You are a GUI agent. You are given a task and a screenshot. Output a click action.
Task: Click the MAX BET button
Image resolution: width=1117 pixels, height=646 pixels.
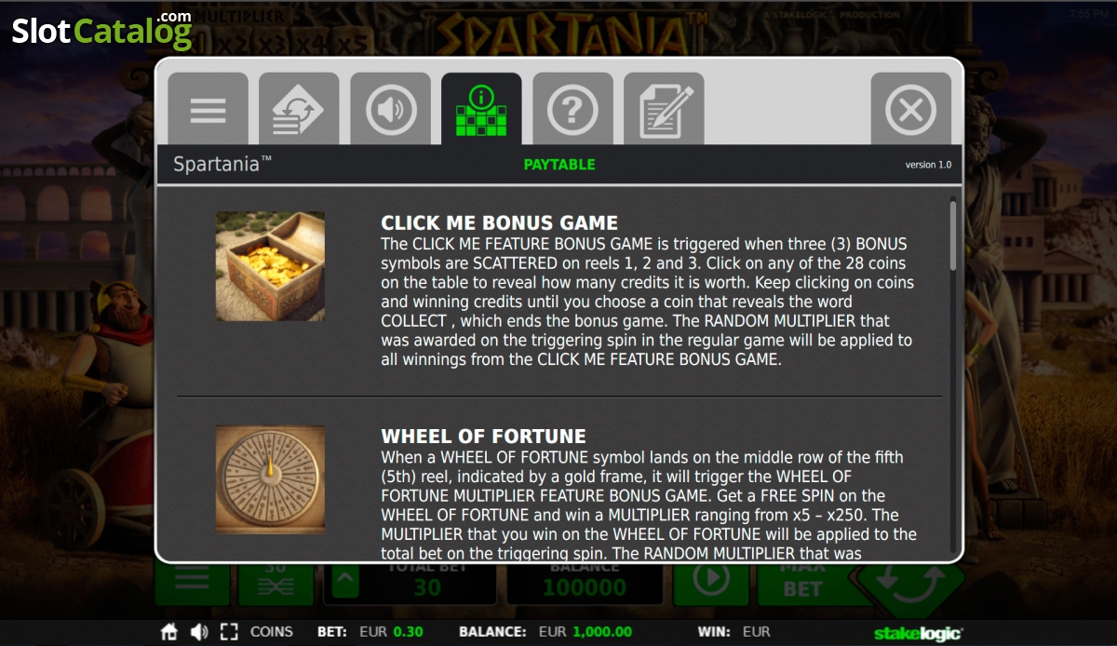802,583
